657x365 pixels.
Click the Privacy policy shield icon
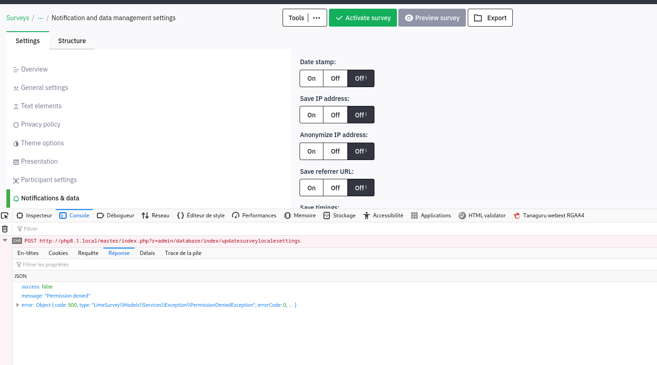16,125
